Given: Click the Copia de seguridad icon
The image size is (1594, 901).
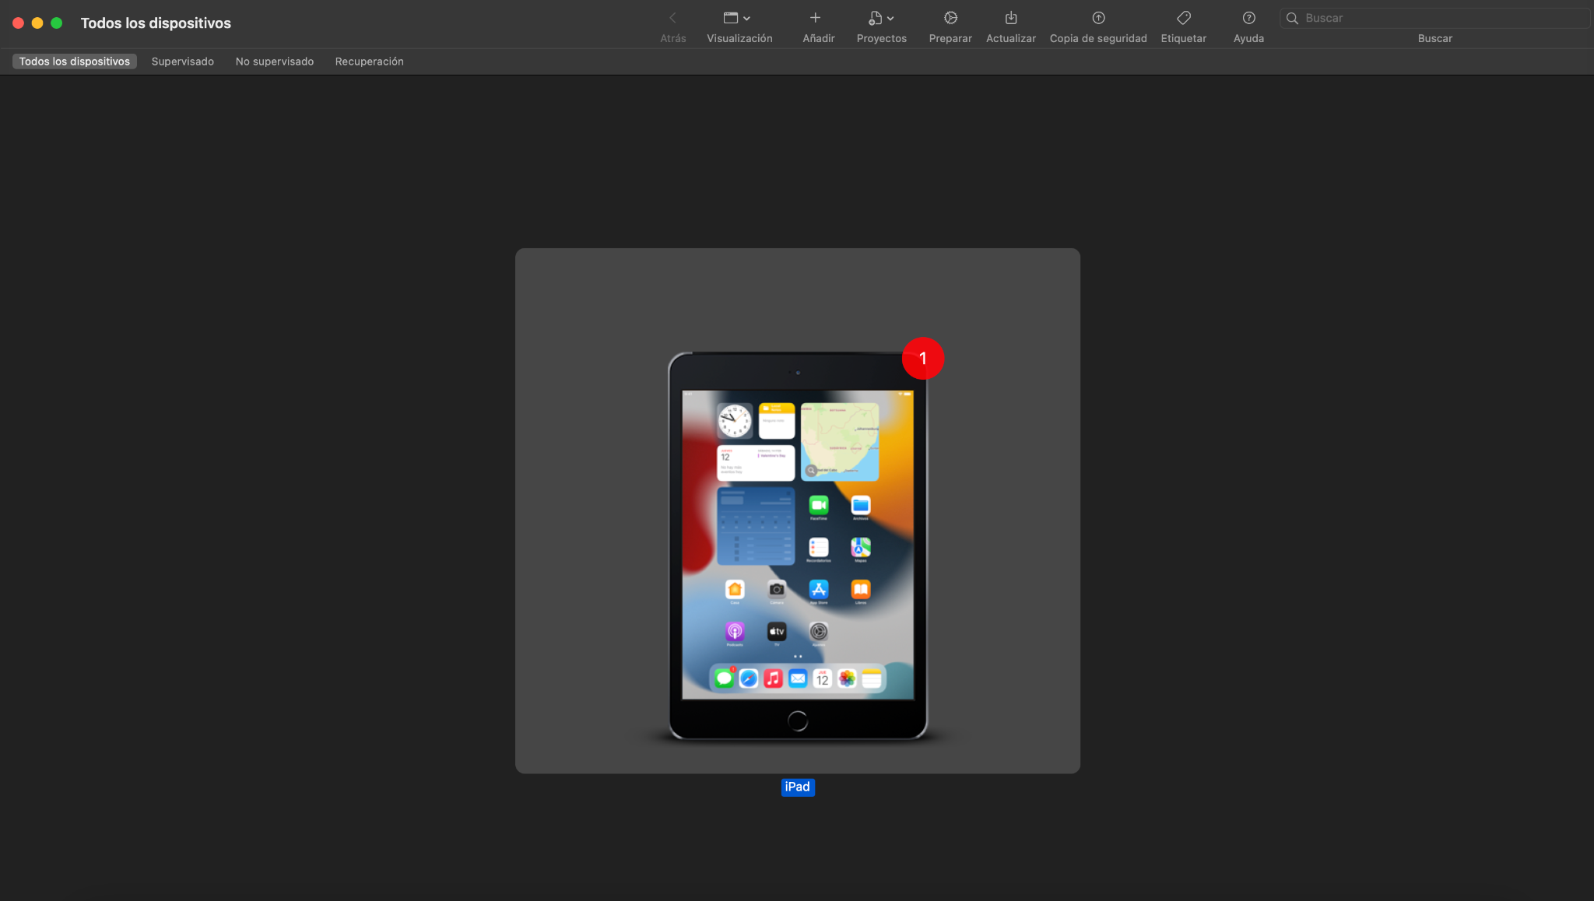Looking at the screenshot, I should [x=1098, y=18].
